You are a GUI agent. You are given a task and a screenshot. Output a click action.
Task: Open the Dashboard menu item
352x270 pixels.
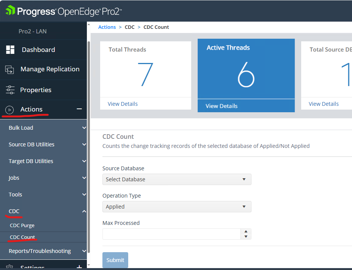click(x=38, y=50)
